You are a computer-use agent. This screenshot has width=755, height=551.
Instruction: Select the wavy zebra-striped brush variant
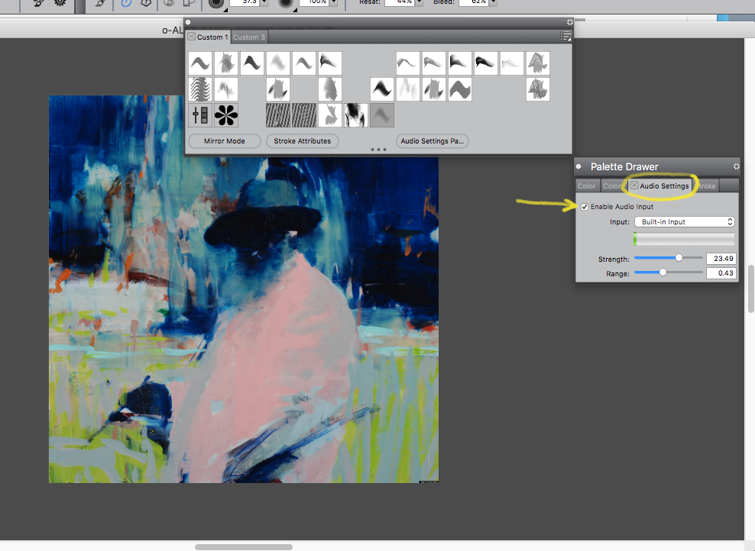pos(200,89)
